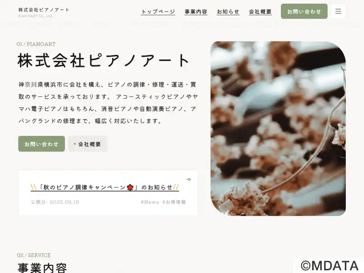Viewport: 364px width, 273px height.
Task: Click the main 株式会社ピアノアート heading
Action: click(x=104, y=61)
